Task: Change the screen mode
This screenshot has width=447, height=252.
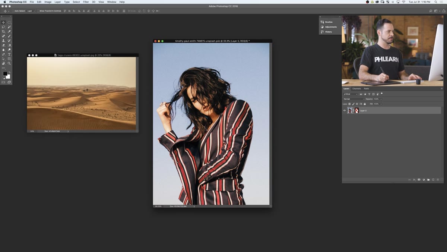Action: (9, 82)
